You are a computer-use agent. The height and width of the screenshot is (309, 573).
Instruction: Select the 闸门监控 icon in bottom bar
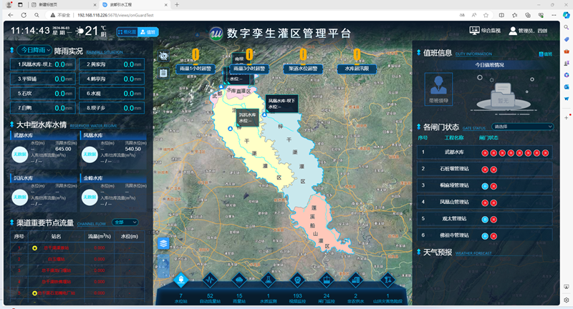(x=327, y=280)
